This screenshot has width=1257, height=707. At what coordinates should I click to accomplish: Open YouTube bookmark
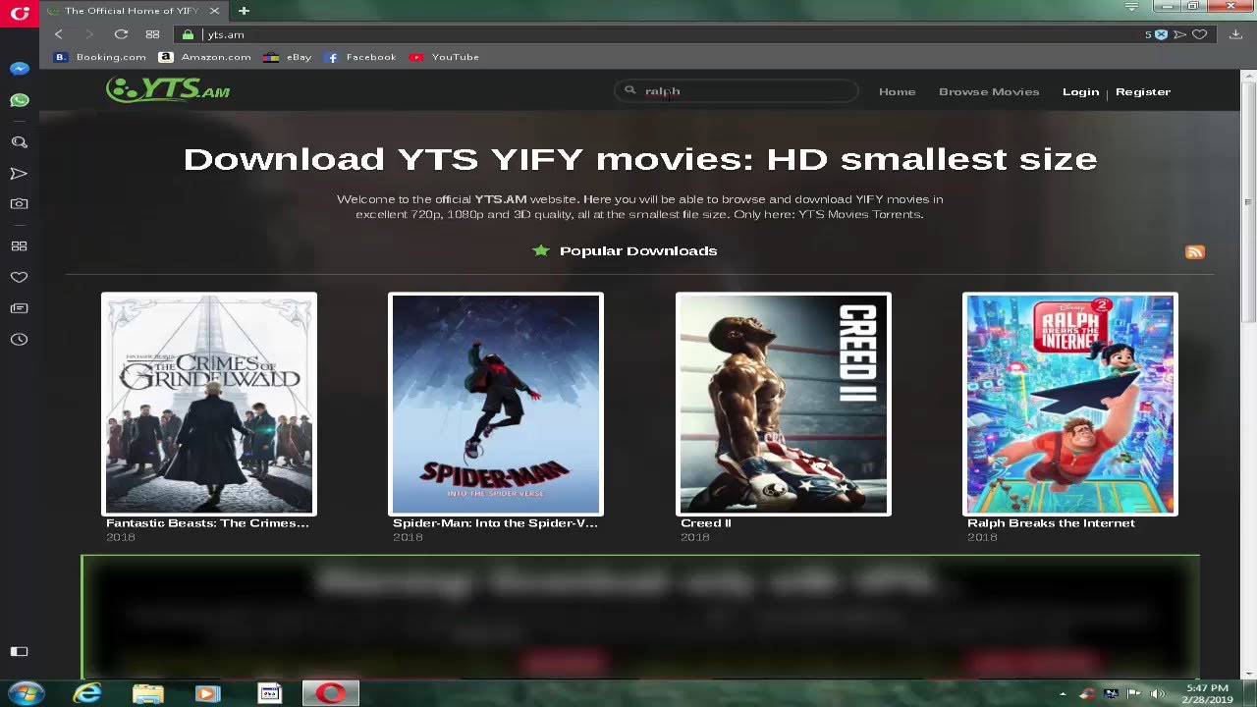coord(444,57)
